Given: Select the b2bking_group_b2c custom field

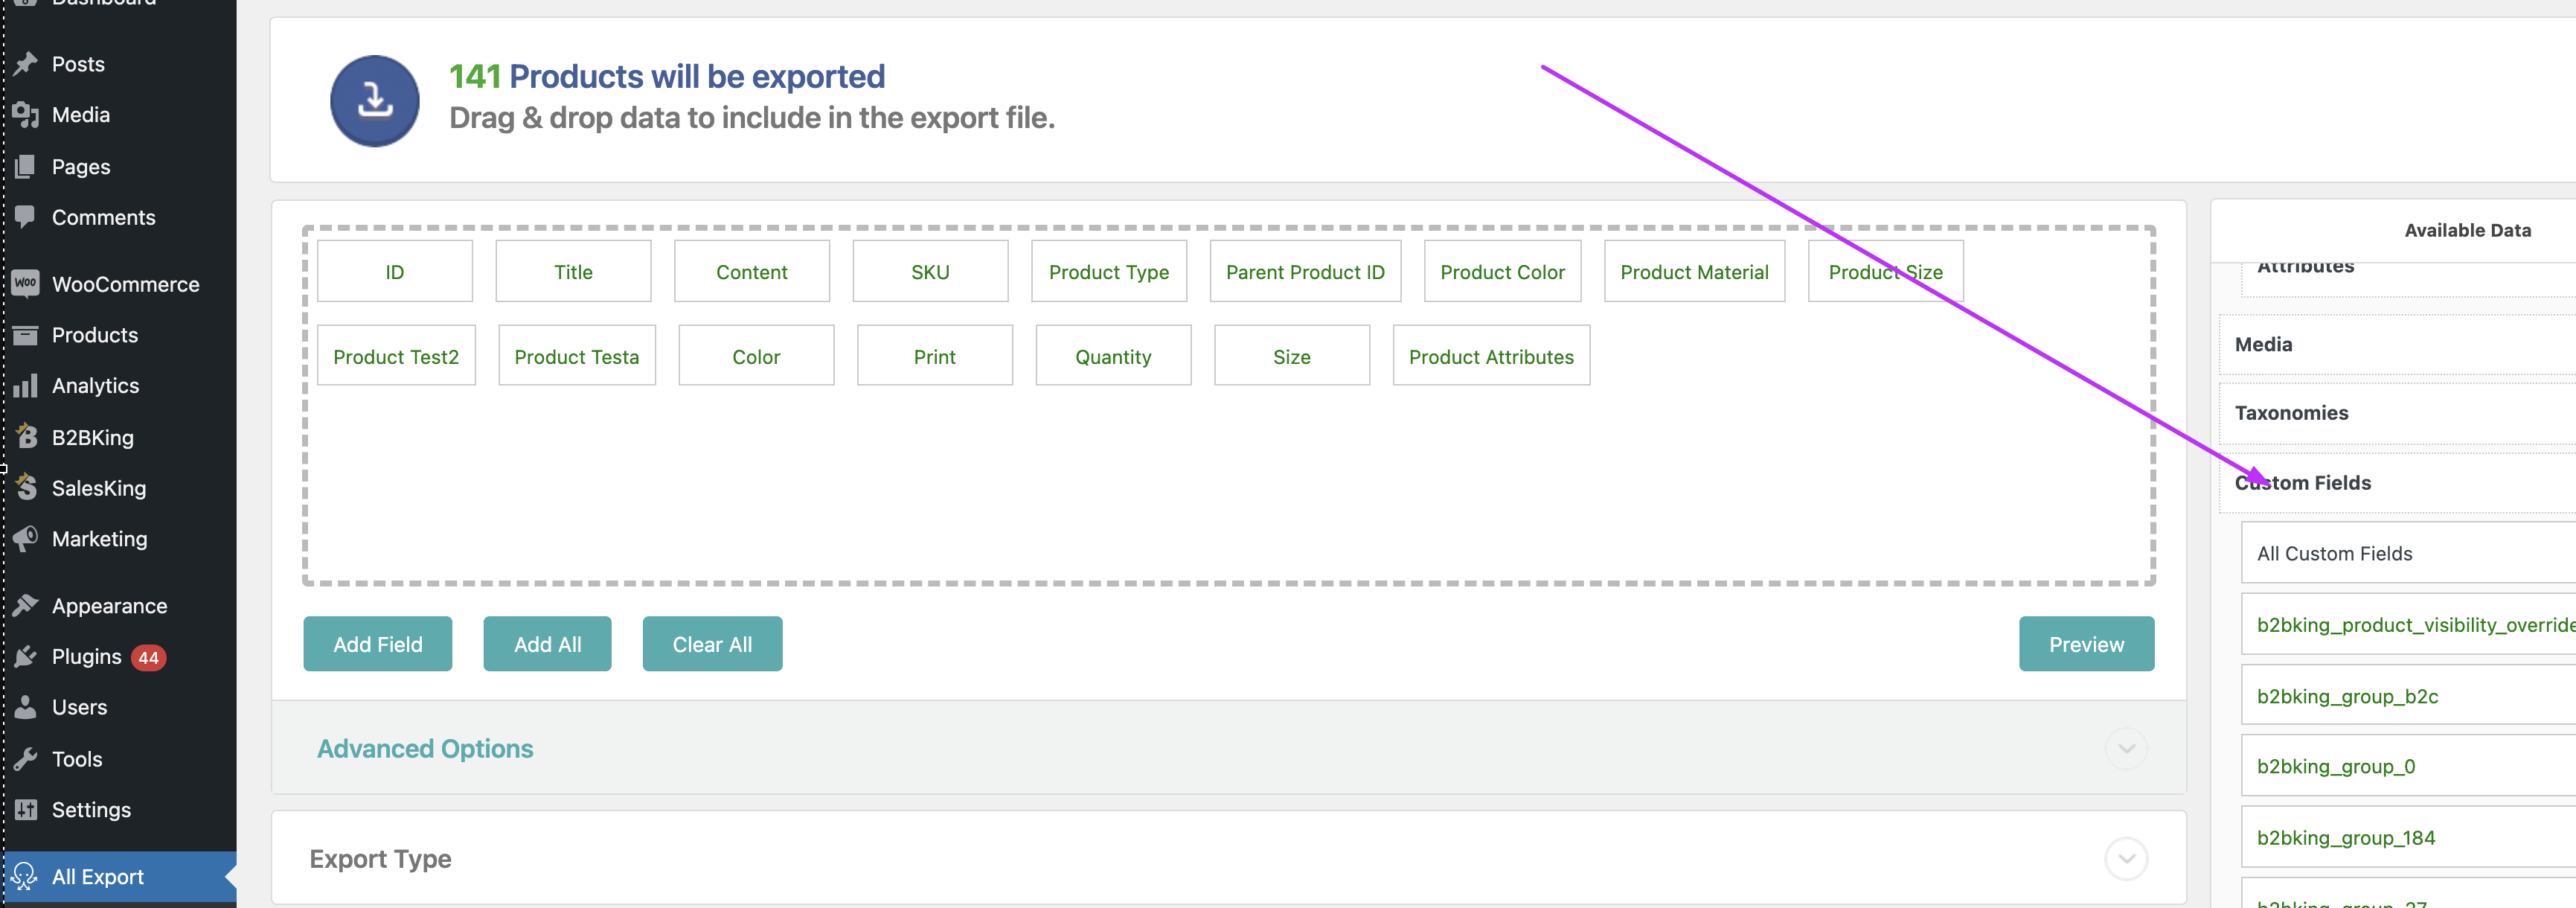Looking at the screenshot, I should point(2408,696).
